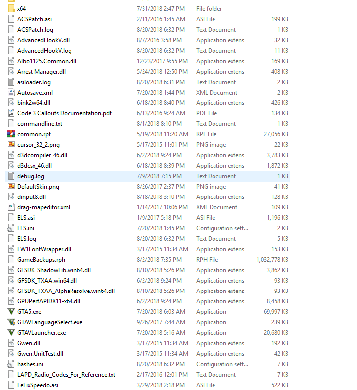
Task: Select ELS.log file name
Action: tap(27, 239)
